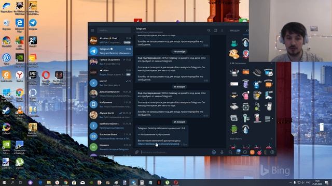The height and width of the screenshot is (186, 332).
Task: Switch to the Emoji tab in the sticker panel
Action: pyautogui.click(x=234, y=30)
